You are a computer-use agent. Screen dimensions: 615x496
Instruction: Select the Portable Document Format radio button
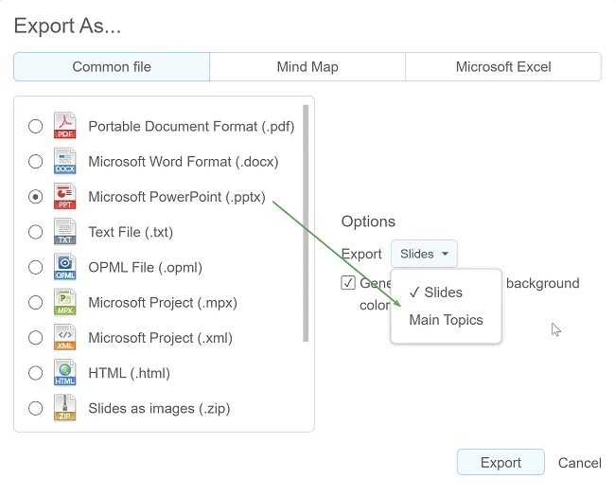(x=36, y=127)
